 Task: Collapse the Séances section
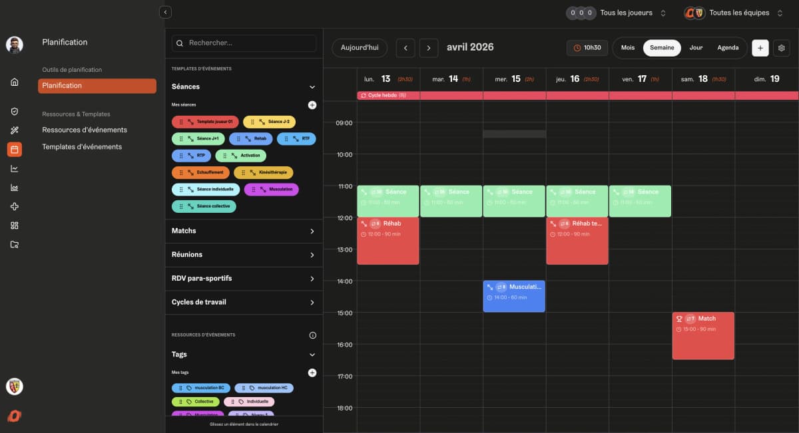[312, 87]
